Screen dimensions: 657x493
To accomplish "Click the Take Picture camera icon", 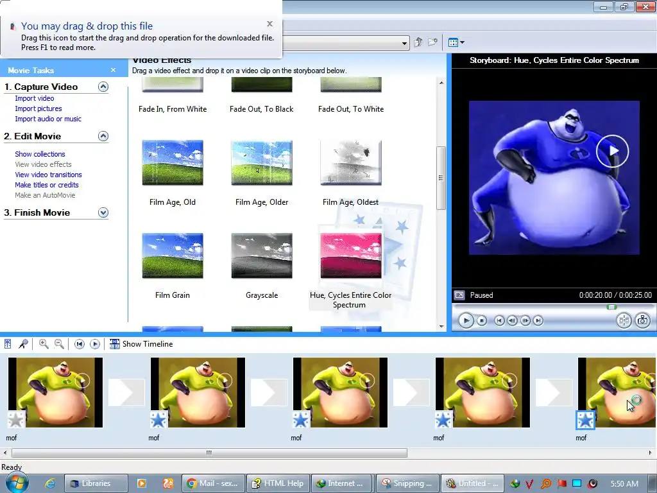I will (x=642, y=321).
